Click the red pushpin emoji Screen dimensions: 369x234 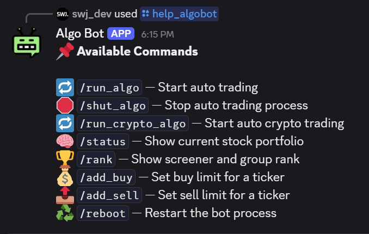click(65, 52)
